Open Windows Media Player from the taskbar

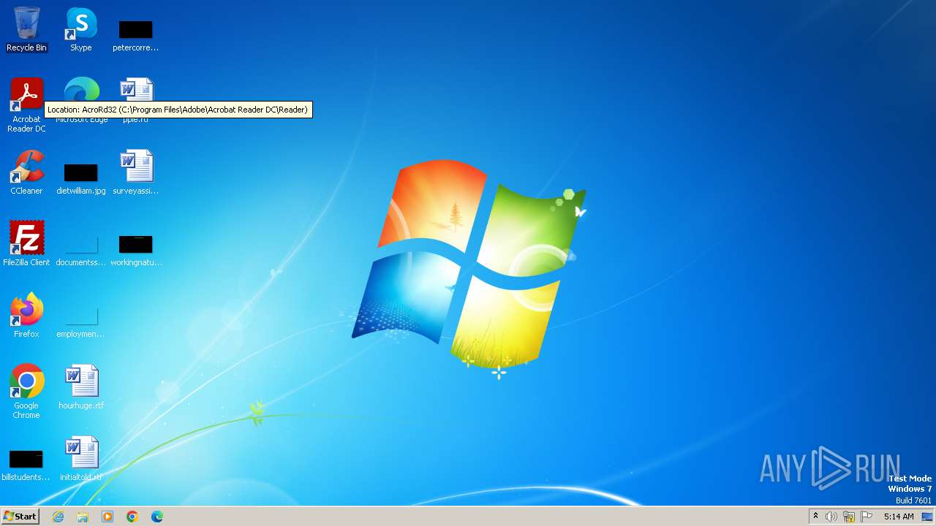(x=107, y=517)
